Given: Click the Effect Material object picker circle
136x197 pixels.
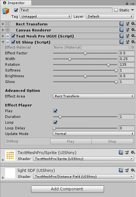Looking at the screenshot, I should pos(133,47).
